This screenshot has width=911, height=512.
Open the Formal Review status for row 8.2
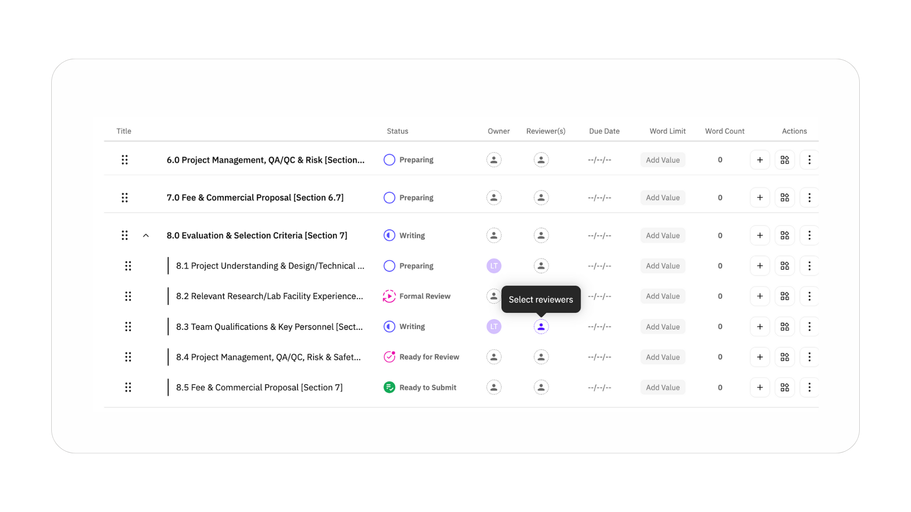417,296
